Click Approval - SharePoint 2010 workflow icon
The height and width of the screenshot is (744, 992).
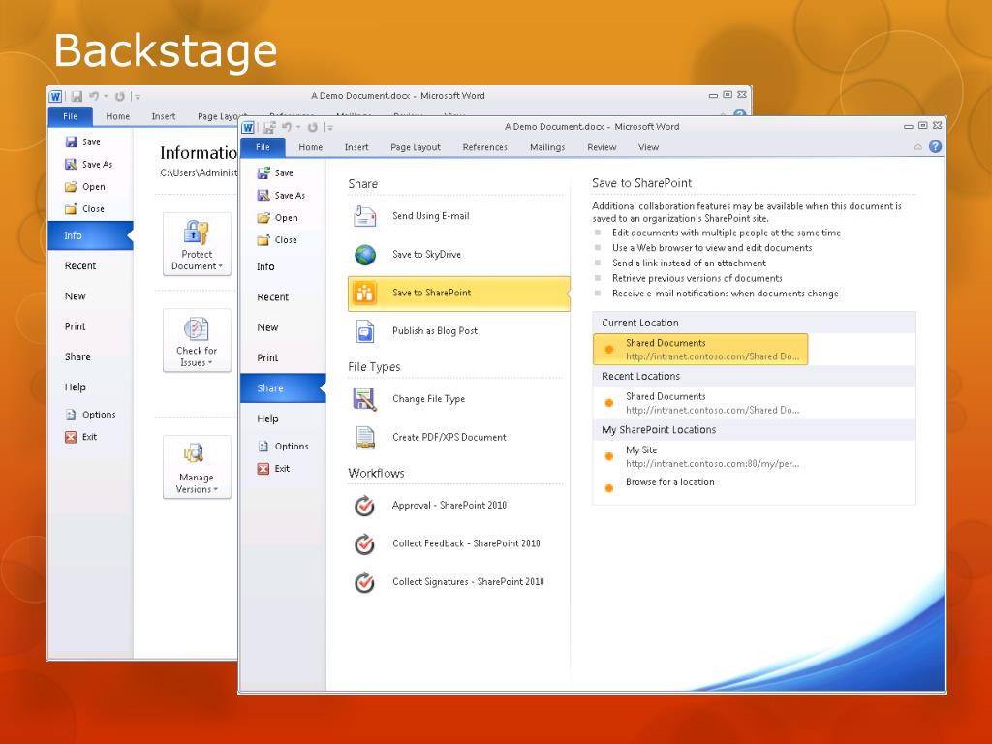(x=364, y=506)
